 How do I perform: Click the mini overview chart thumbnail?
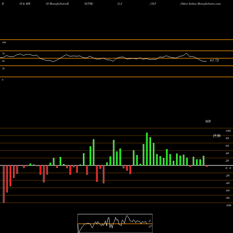pos(115,223)
